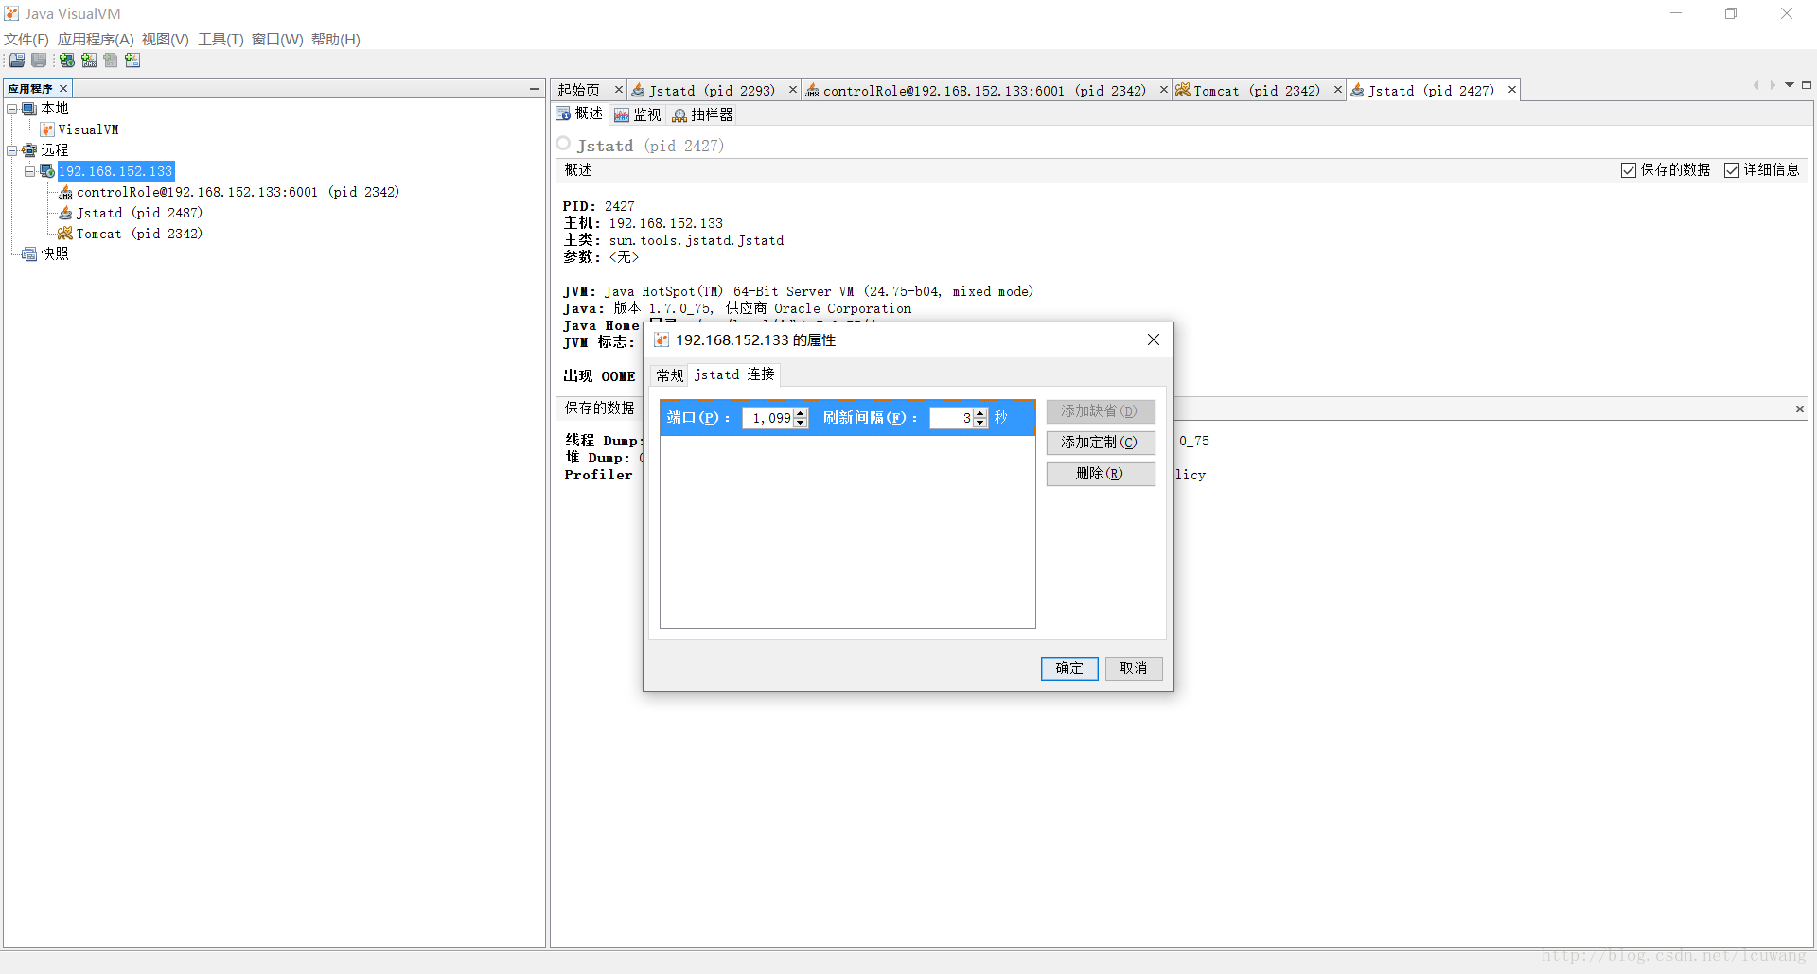Open the 工具(T) menu
1817x974 pixels.
tap(221, 40)
